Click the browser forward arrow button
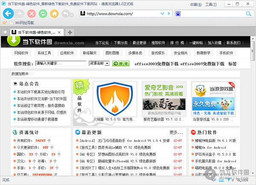This screenshot has width=256, height=185. pos(20,14)
